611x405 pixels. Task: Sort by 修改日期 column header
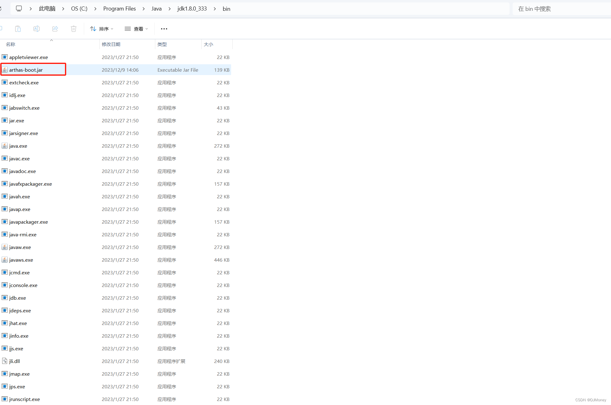(x=111, y=44)
